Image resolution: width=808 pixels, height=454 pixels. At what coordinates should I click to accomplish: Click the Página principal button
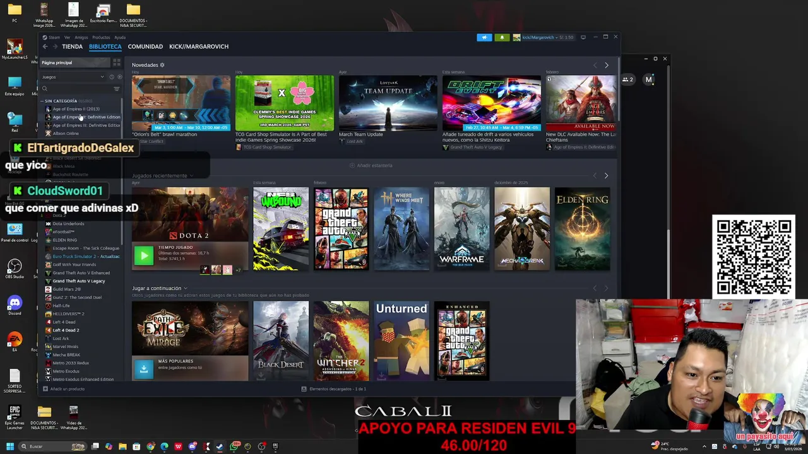(x=75, y=62)
